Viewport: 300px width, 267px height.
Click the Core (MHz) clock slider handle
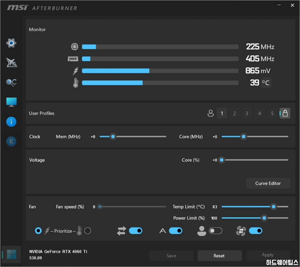[x=243, y=137]
